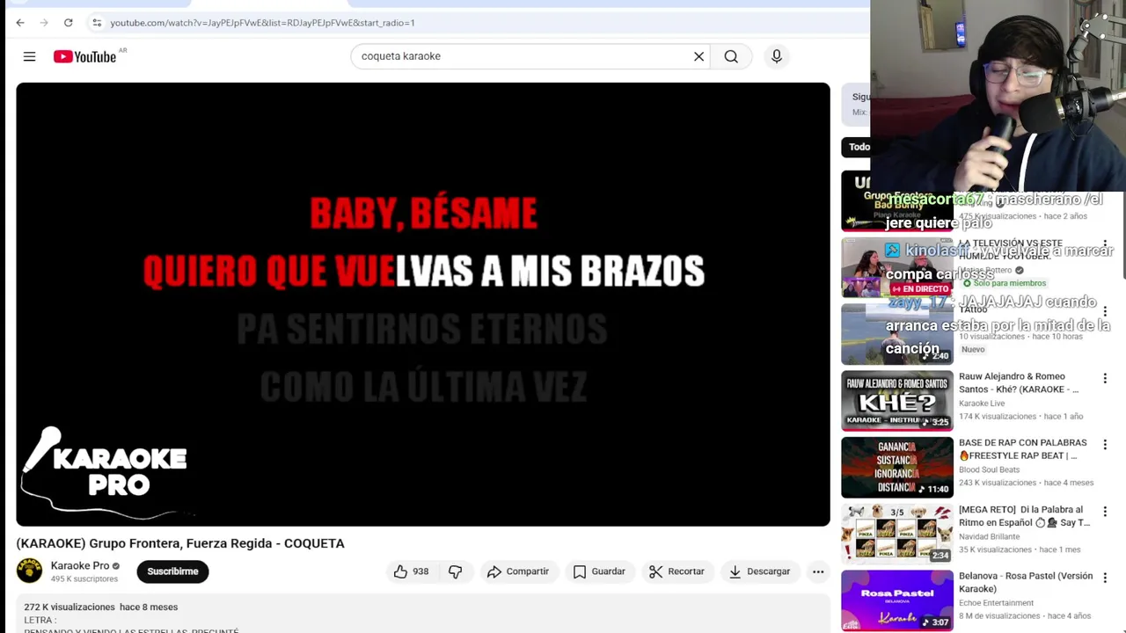Screen dimensions: 1126x633
Task: Select the YouTube URL in address bar
Action: pyautogui.click(x=262, y=23)
